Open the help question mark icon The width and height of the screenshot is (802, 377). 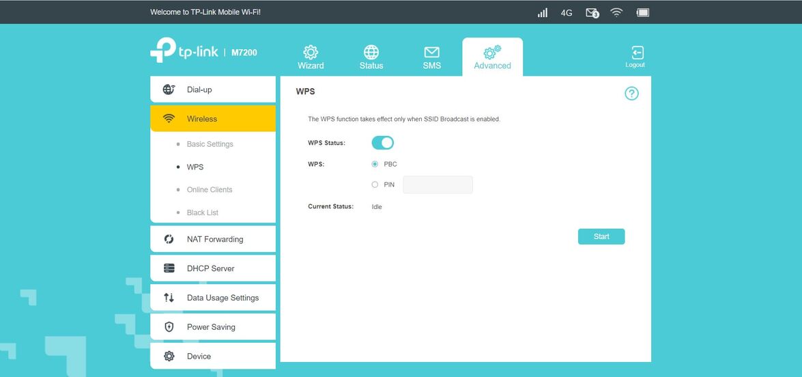point(631,94)
